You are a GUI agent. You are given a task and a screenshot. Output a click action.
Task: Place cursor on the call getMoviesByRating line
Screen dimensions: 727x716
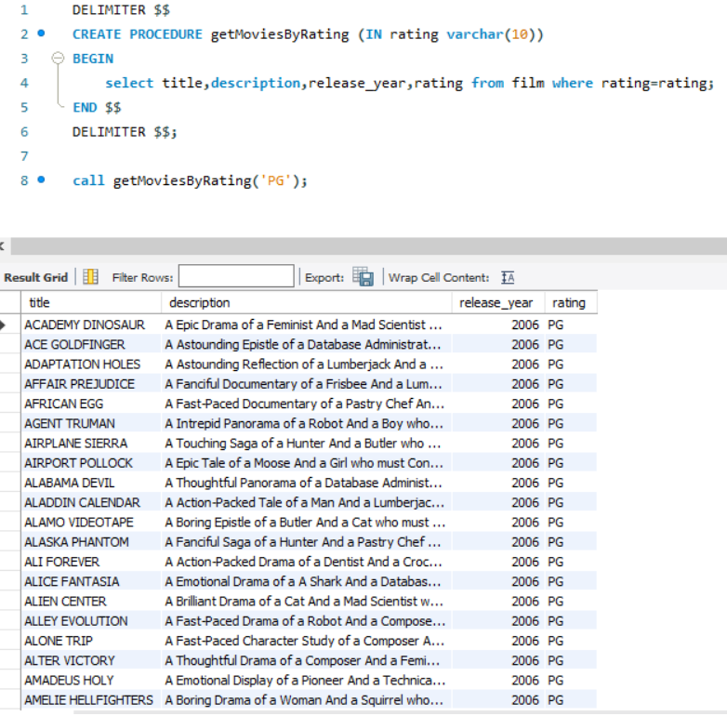(190, 180)
